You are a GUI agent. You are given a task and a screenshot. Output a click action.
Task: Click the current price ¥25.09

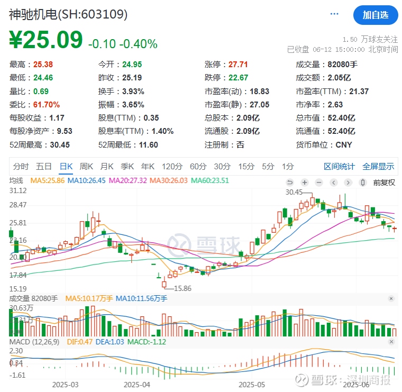[x=46, y=39]
